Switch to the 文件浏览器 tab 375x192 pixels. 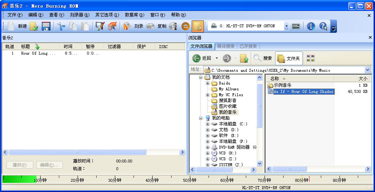[x=201, y=46]
